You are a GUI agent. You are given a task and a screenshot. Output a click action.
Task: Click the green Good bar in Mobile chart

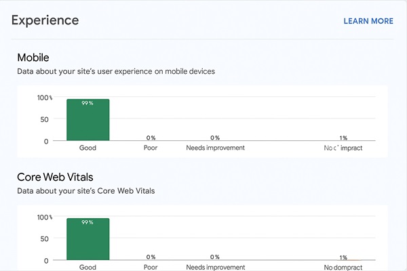pos(88,121)
